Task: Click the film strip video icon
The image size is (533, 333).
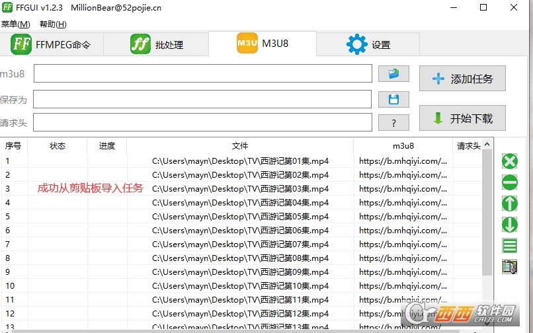Action: coord(510,267)
